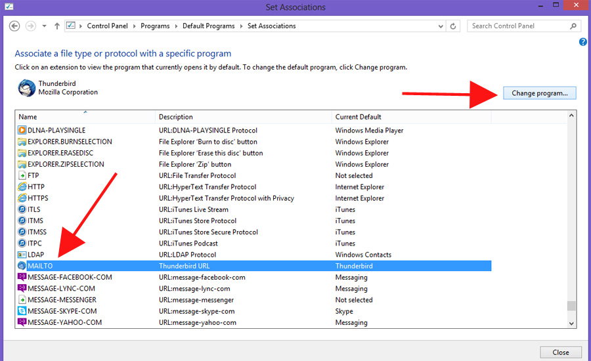591x361 pixels.
Task: Click 'Windows Media Player' default entry
Action: (x=369, y=131)
